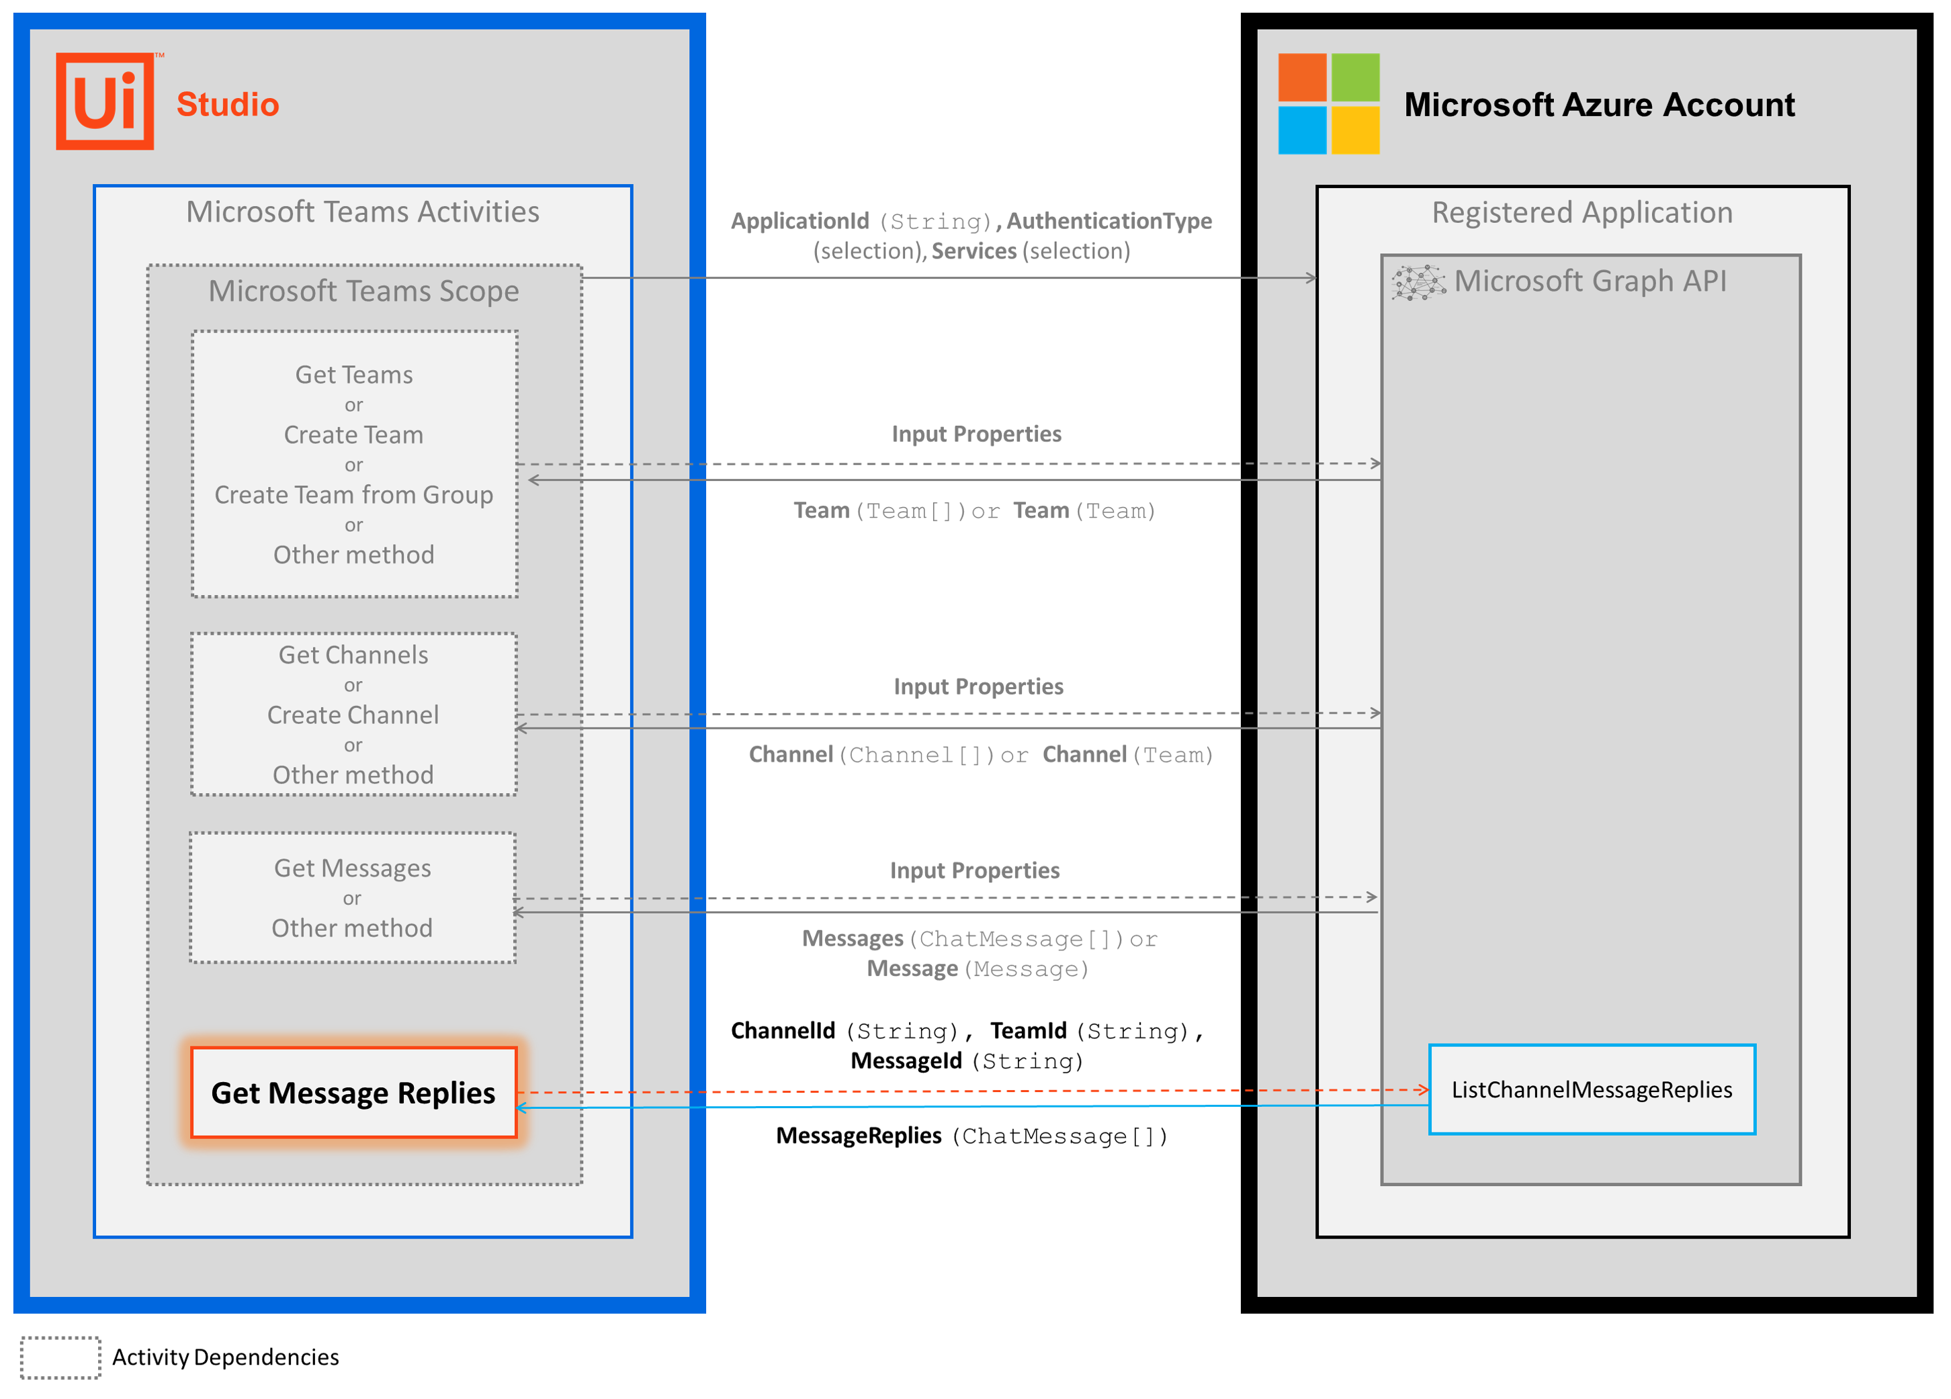Click the dotted legend box beside Activity Dependencies
Screen dimensions: 1951x1399
click(x=60, y=1357)
